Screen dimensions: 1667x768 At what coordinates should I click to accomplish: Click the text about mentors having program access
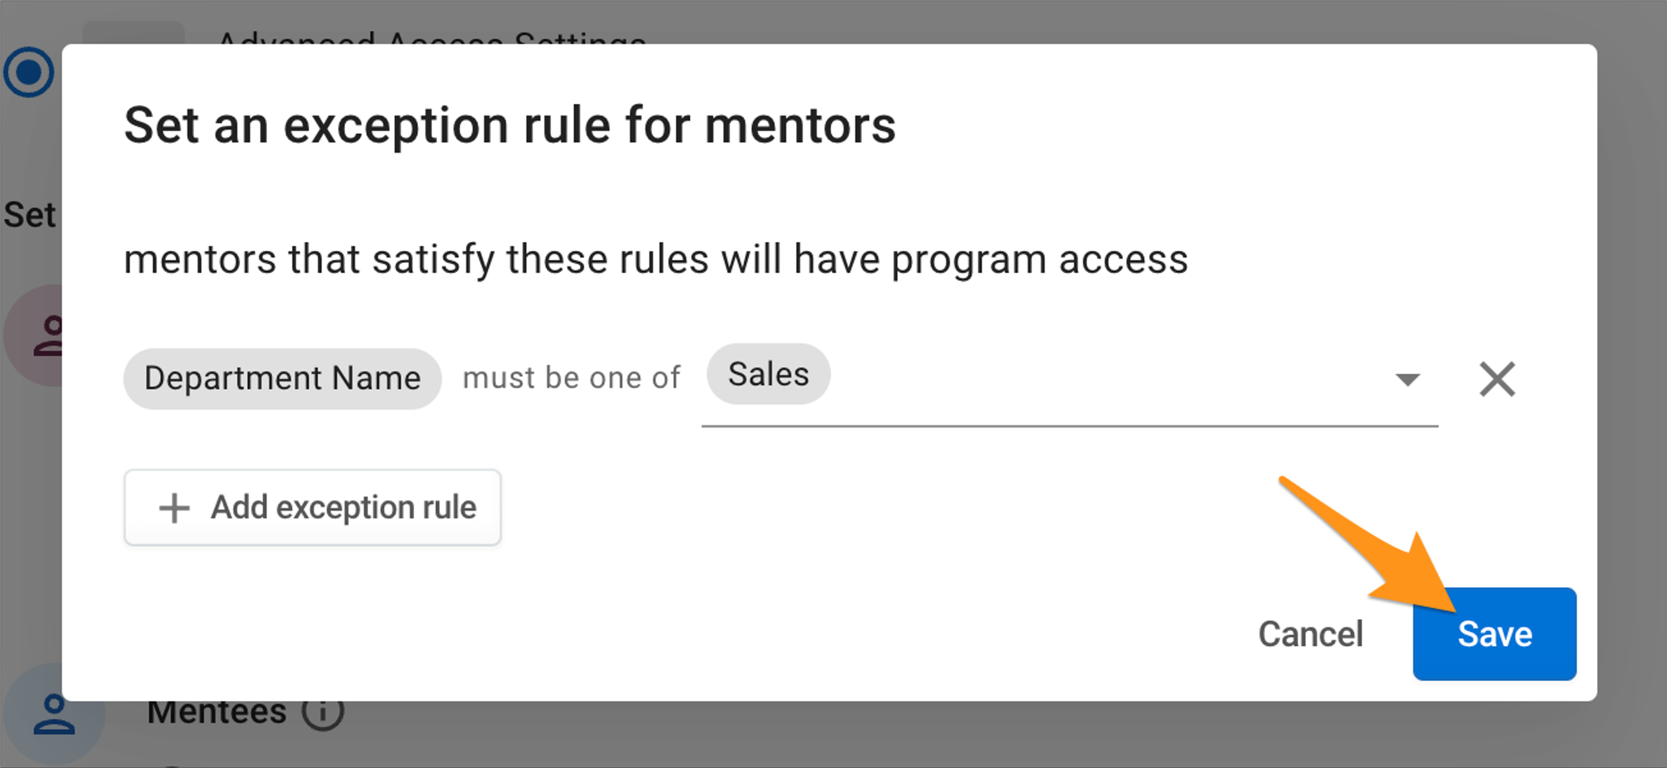[655, 260]
